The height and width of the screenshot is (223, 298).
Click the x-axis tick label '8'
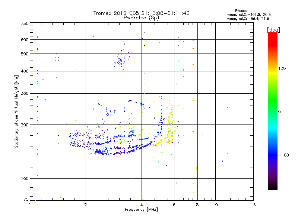point(197,205)
